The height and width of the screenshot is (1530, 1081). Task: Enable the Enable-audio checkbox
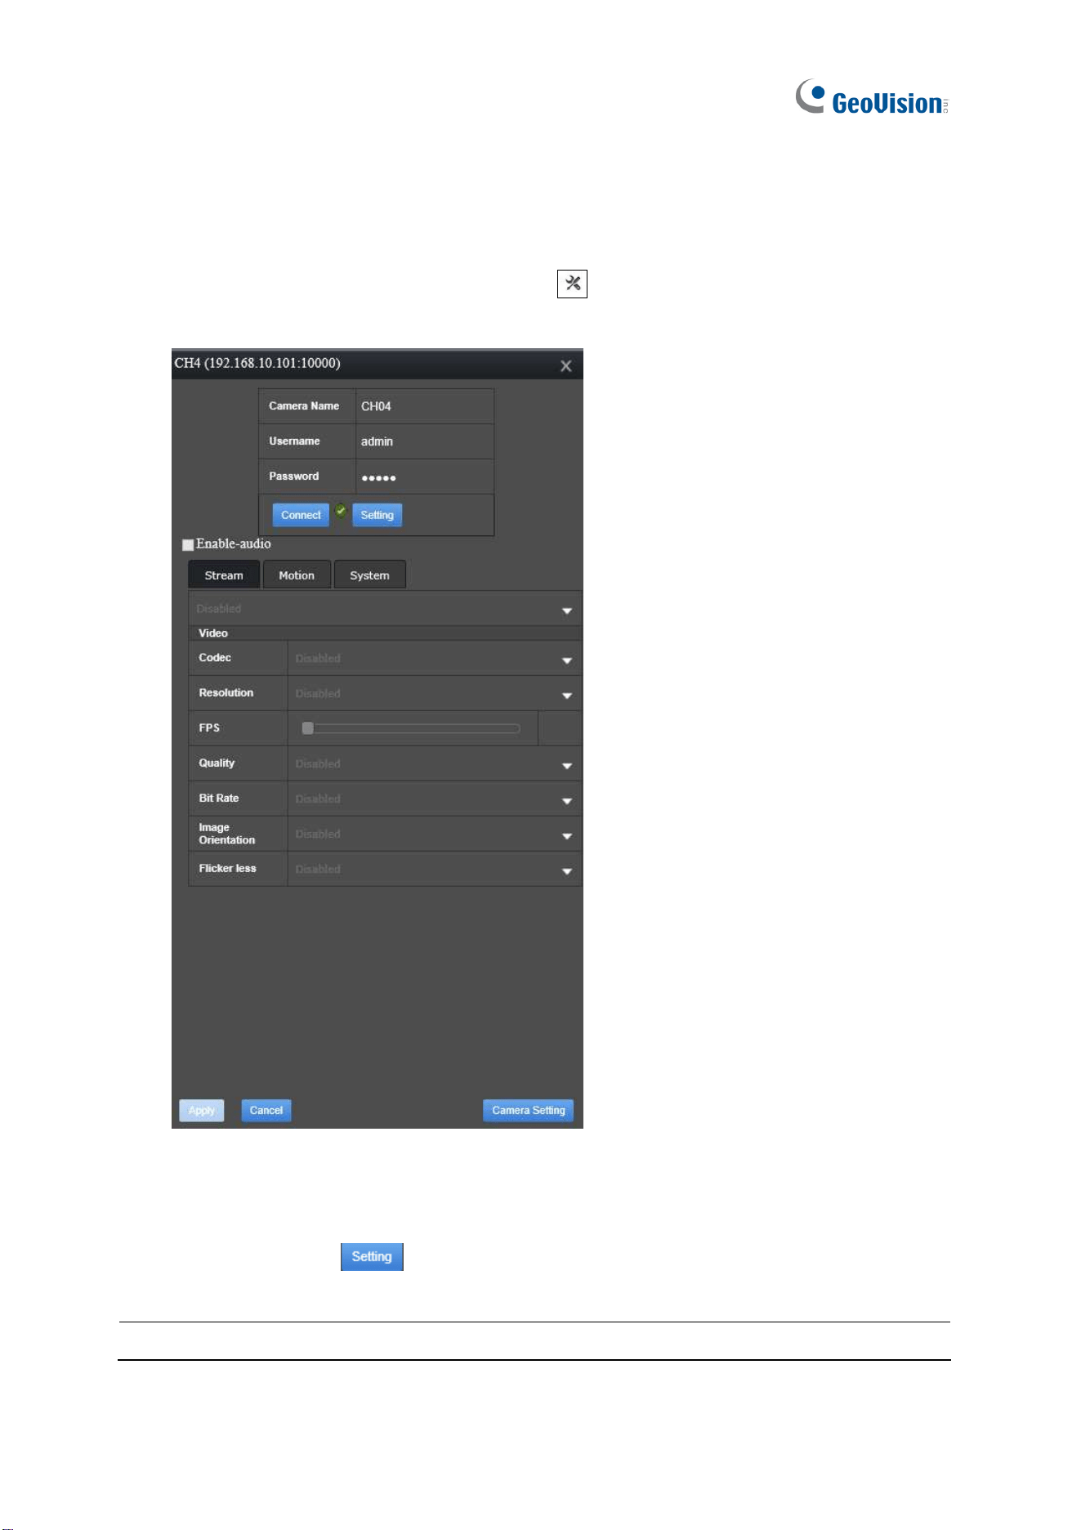point(188,545)
